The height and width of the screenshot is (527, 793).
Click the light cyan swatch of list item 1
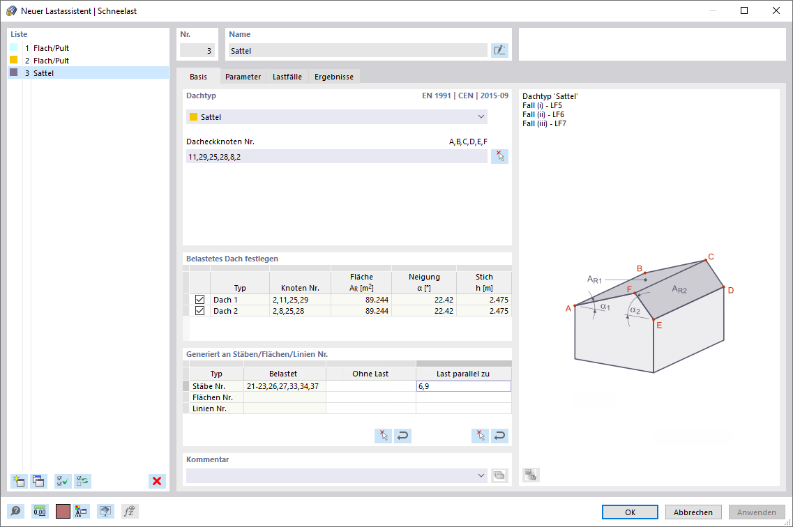[x=14, y=47]
